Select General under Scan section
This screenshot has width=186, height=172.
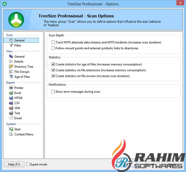[21, 40]
